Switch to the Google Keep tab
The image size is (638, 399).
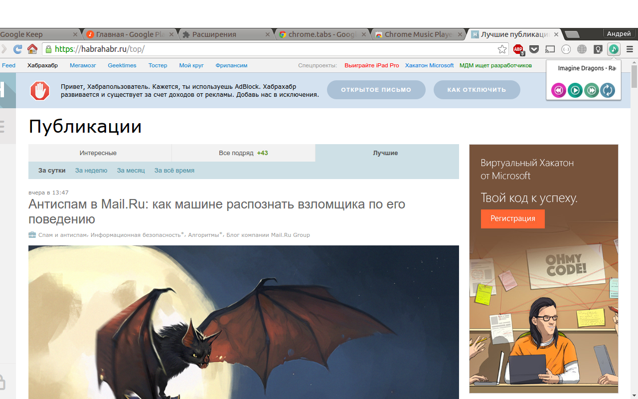click(40, 34)
